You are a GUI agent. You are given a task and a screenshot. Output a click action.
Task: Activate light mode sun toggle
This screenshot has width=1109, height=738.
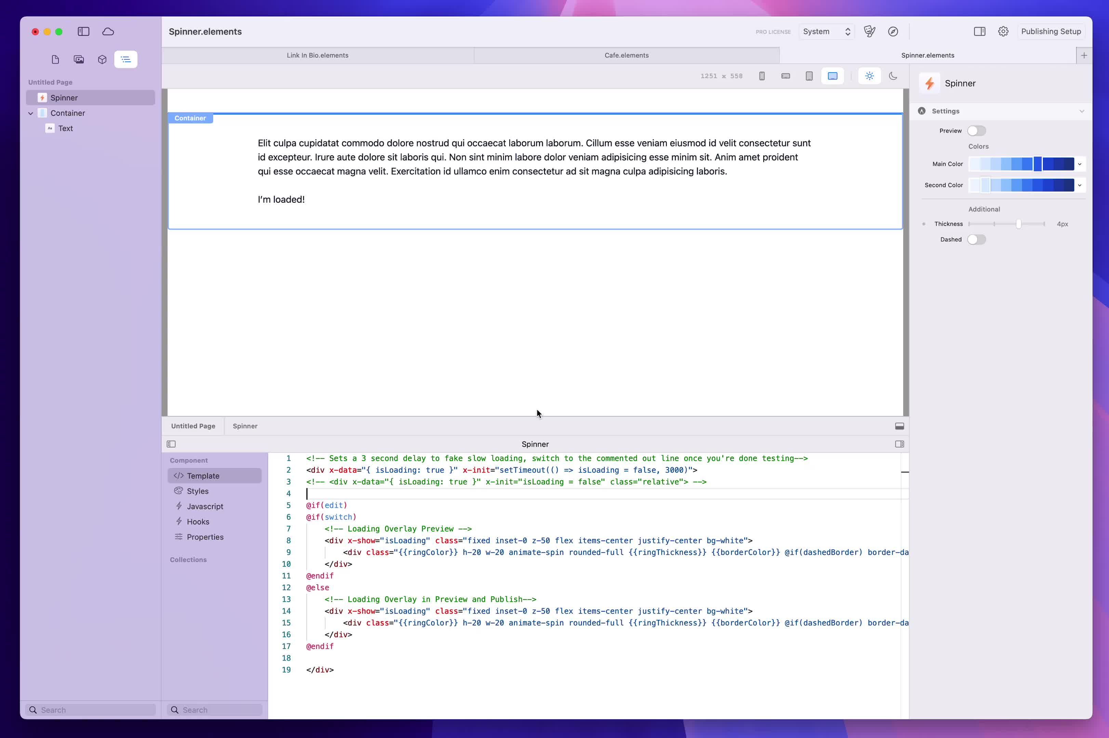[x=869, y=76]
